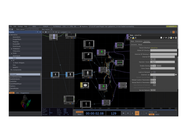Open the TUTORIALS link
187x132 pixels.
coord(57,26)
